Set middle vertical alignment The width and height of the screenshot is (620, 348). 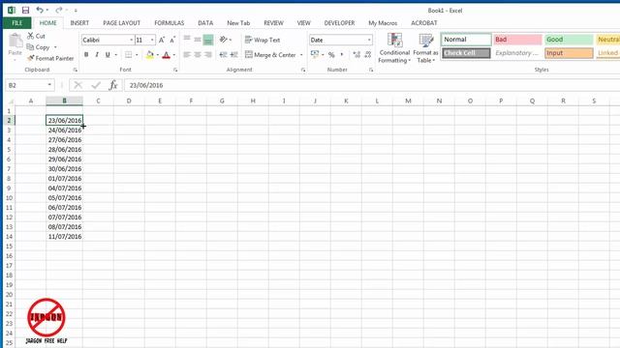point(198,40)
